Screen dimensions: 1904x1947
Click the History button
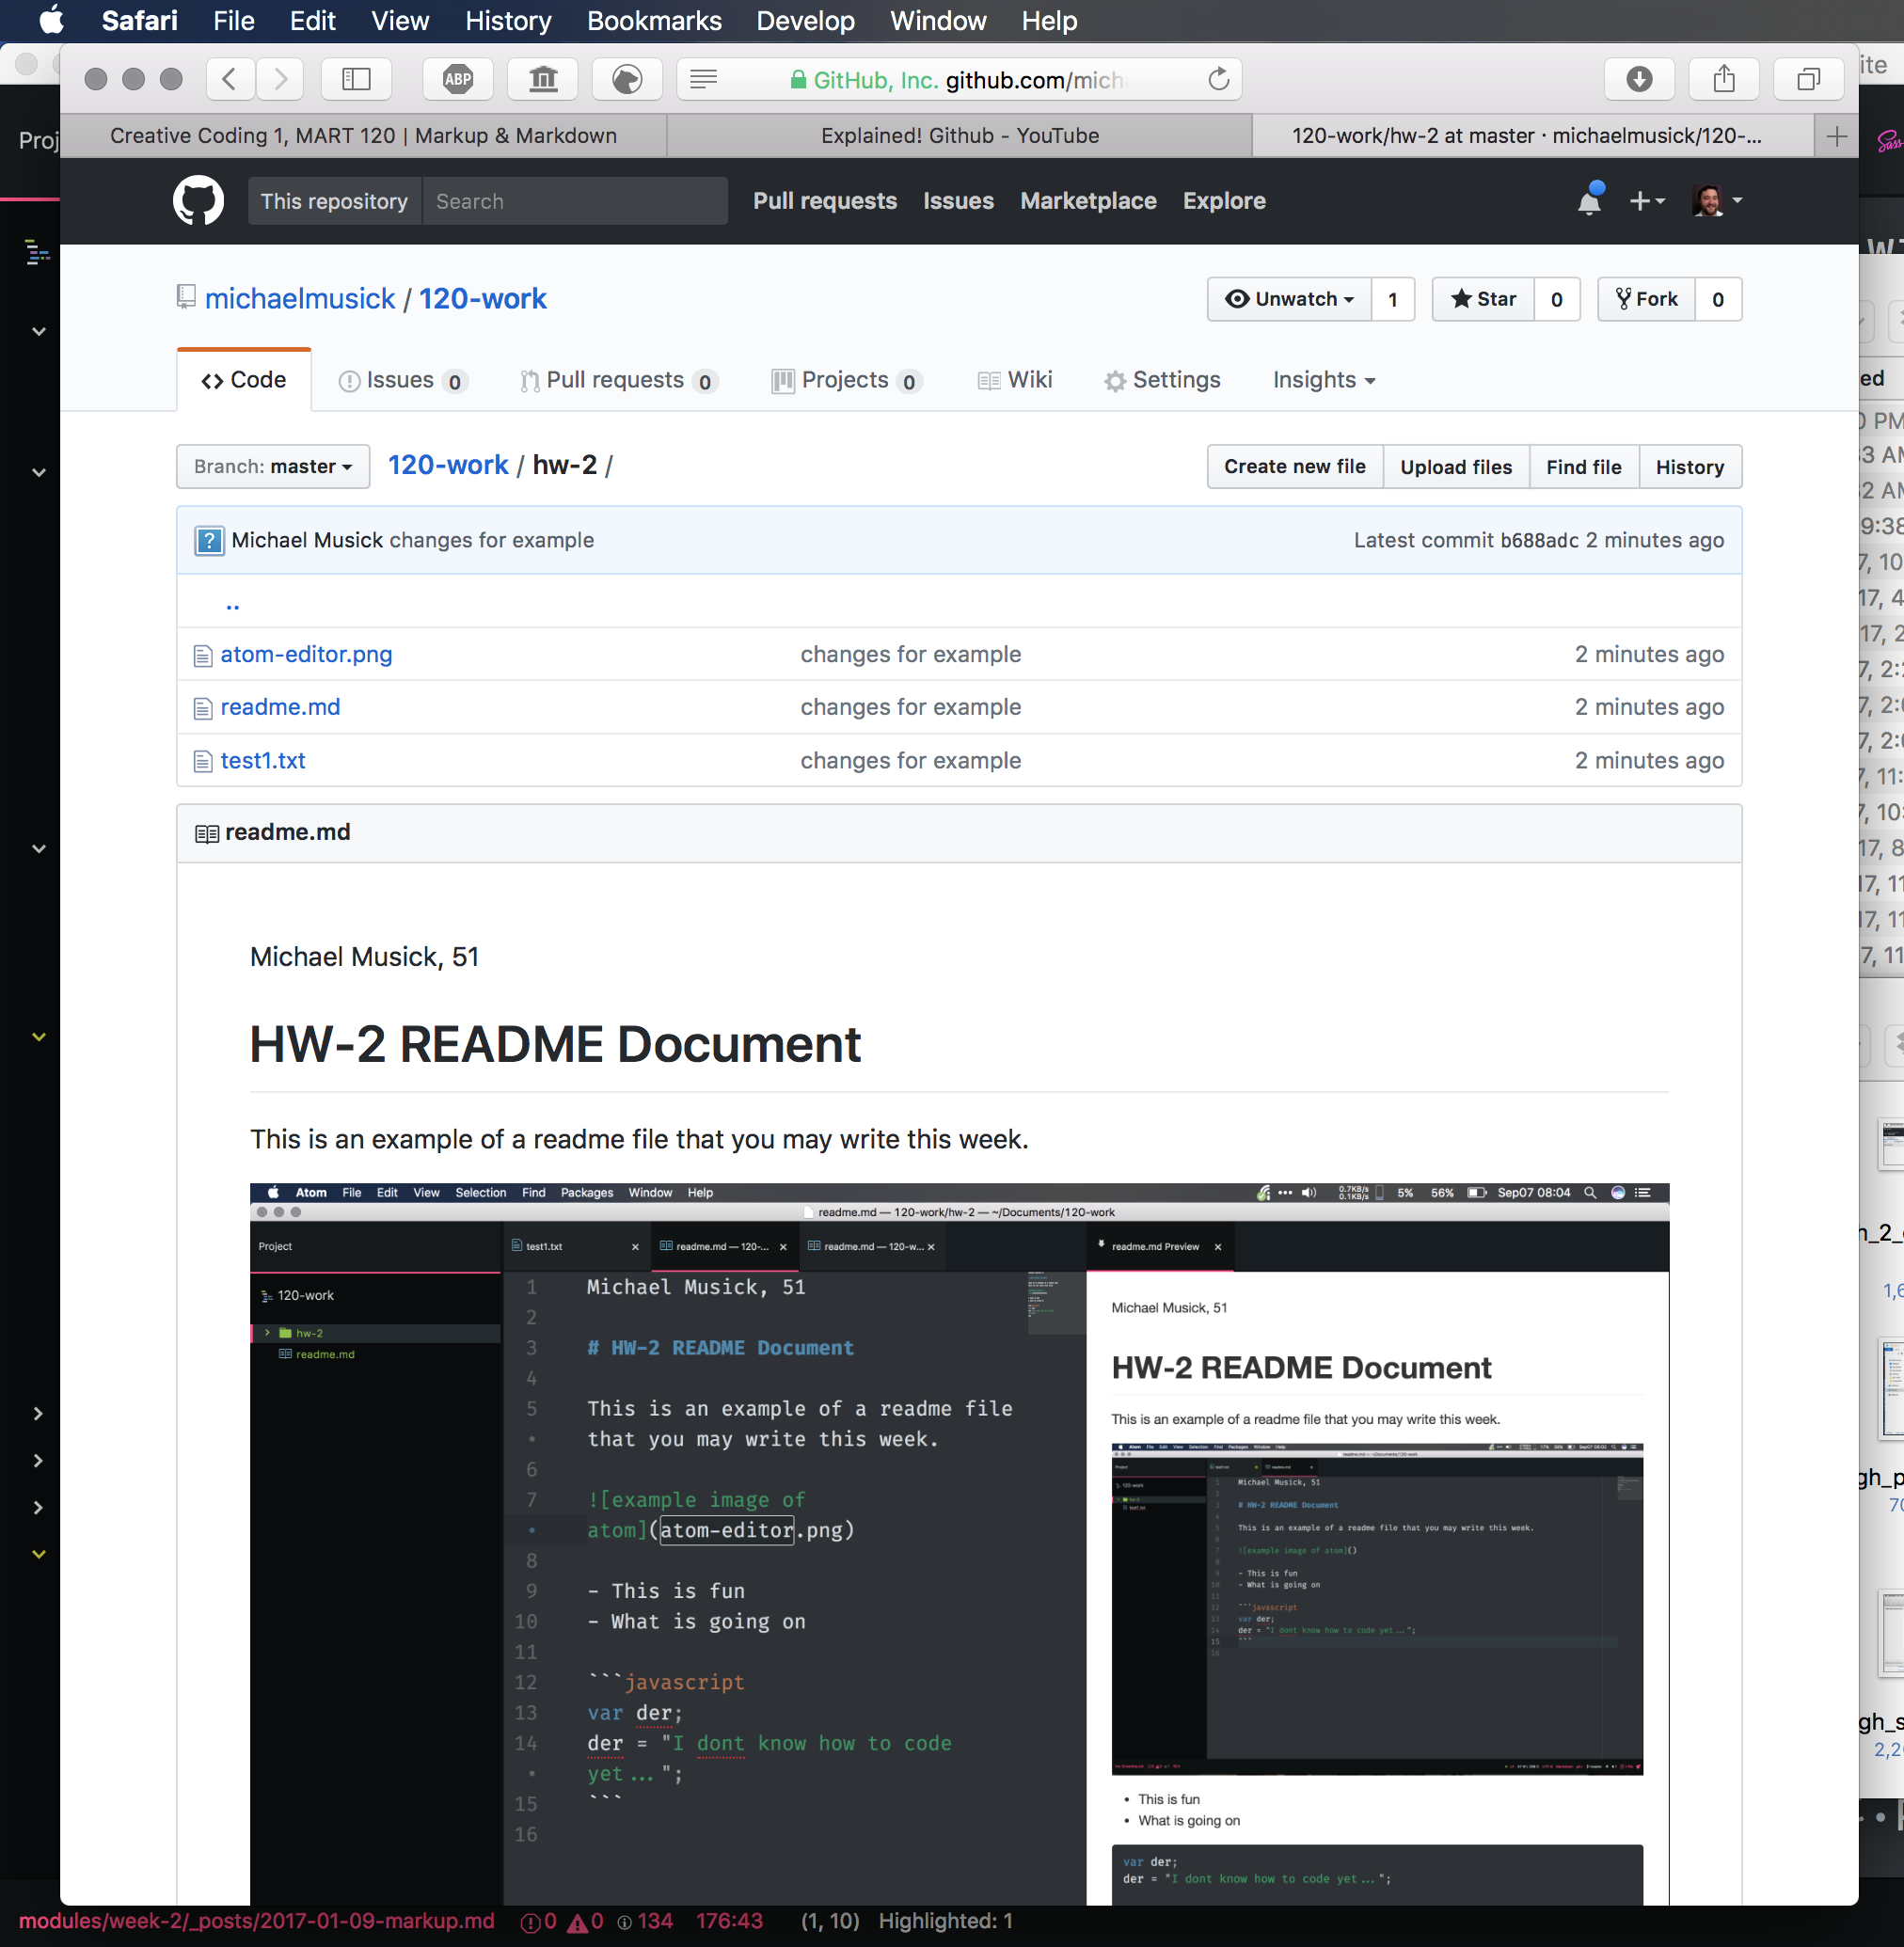pyautogui.click(x=1689, y=467)
